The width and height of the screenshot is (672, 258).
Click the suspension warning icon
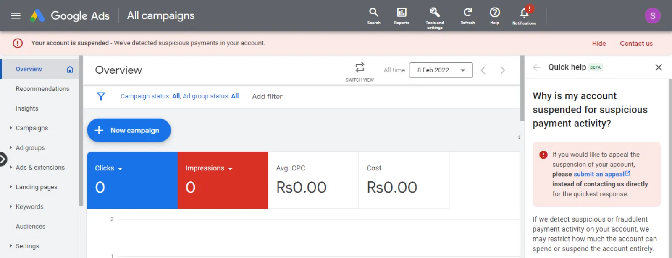(x=18, y=43)
